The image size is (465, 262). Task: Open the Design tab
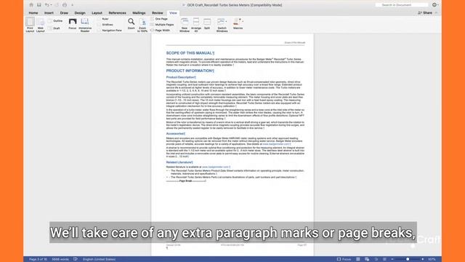(x=80, y=13)
